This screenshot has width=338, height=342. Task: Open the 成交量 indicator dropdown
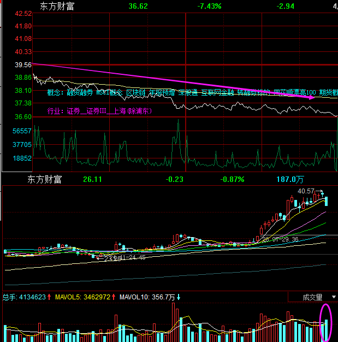334,297
